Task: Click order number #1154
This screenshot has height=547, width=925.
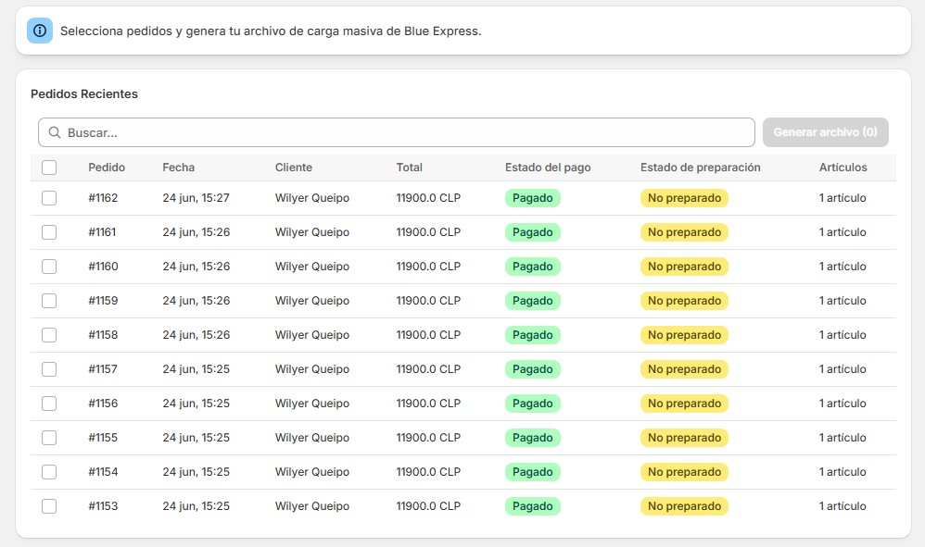Action: 103,472
